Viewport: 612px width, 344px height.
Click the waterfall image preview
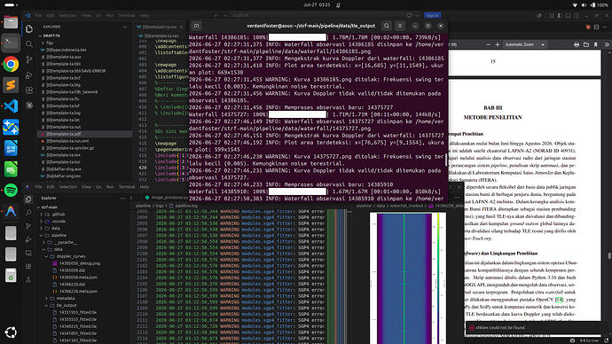407,278
